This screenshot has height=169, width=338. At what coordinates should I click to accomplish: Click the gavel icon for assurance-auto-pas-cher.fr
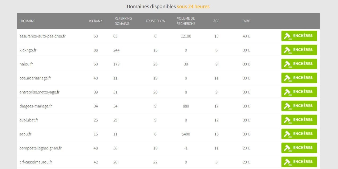click(x=288, y=36)
